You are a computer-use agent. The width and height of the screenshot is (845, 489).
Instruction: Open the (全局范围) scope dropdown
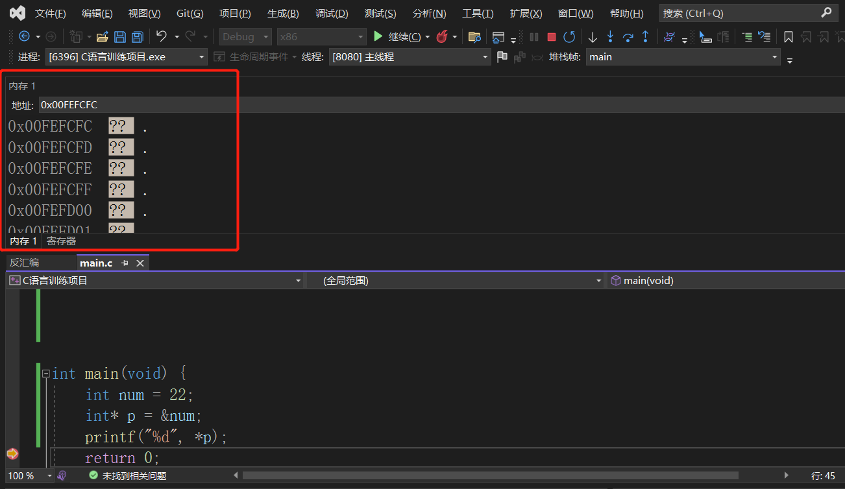pos(455,280)
